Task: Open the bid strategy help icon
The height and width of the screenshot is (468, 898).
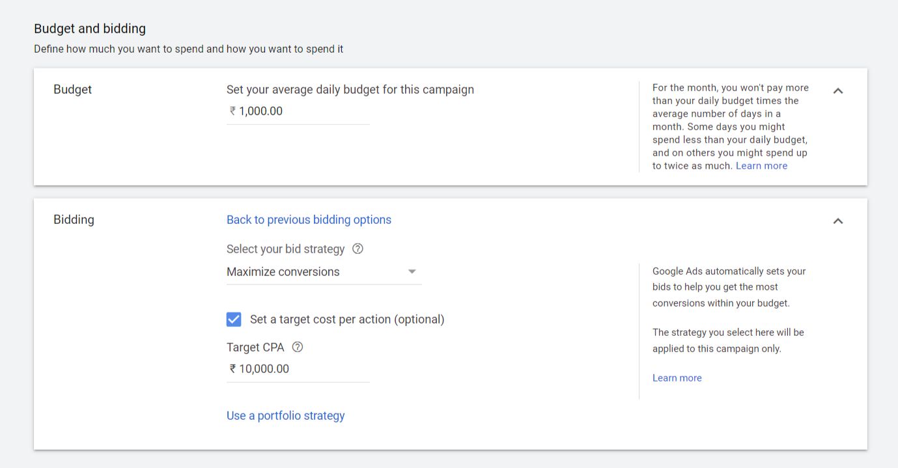Action: [359, 249]
